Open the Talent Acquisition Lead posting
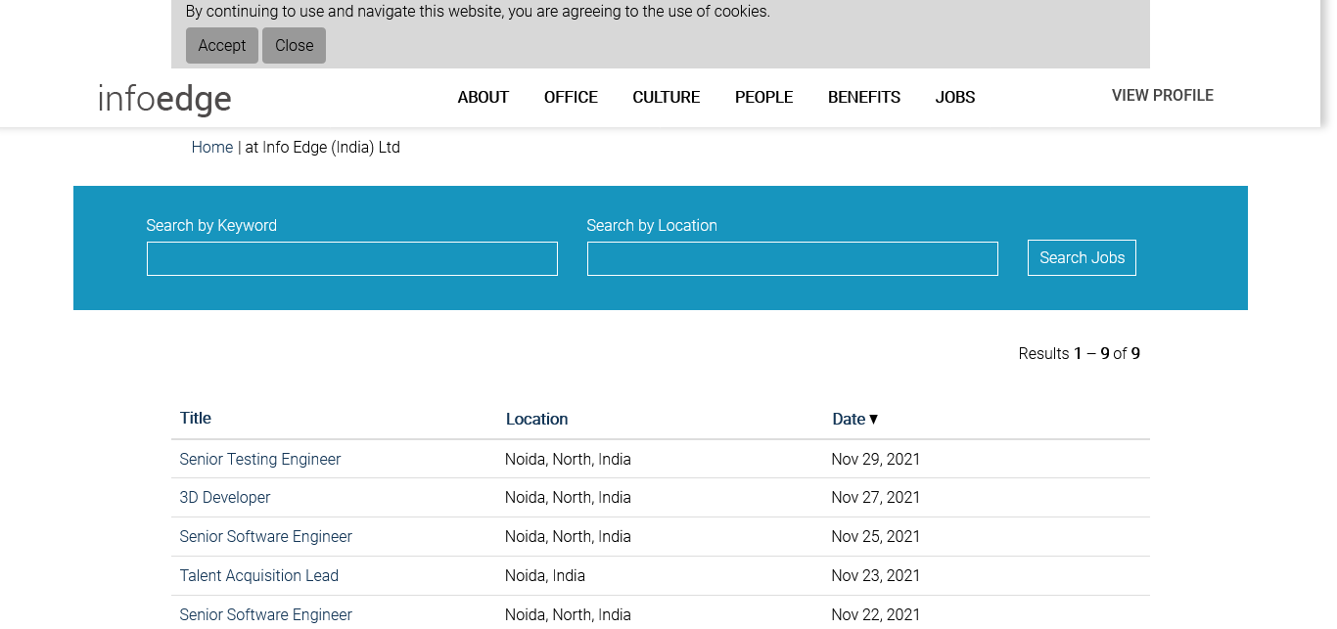Viewport: 1337px width, 629px height. click(259, 576)
